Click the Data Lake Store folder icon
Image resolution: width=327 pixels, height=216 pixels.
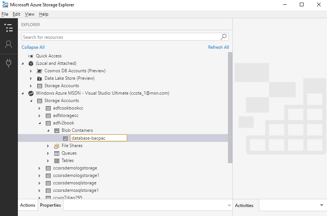tap(39, 79)
